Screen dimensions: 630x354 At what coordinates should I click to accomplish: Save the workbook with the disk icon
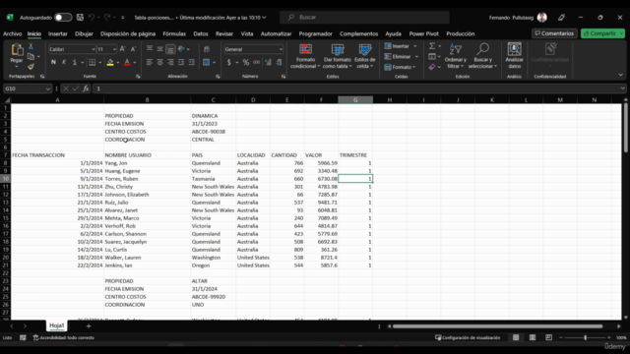[x=80, y=18]
